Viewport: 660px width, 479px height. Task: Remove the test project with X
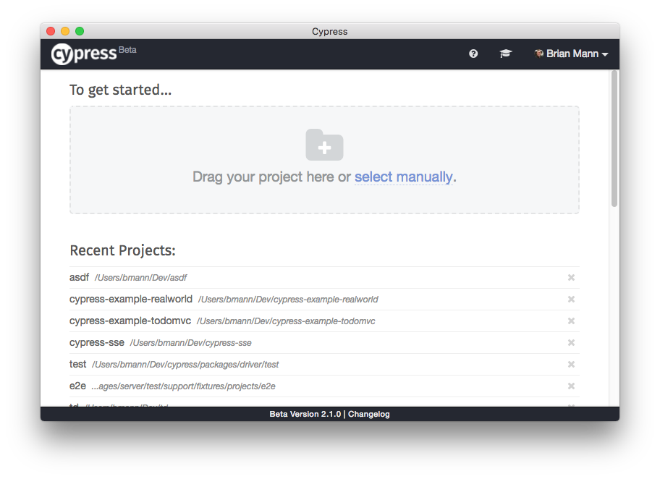pos(571,365)
